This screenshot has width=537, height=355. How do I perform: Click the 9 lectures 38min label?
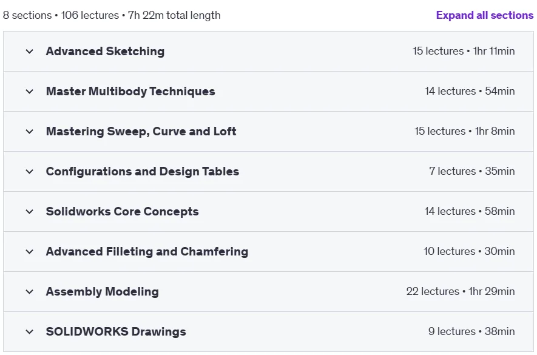471,332
